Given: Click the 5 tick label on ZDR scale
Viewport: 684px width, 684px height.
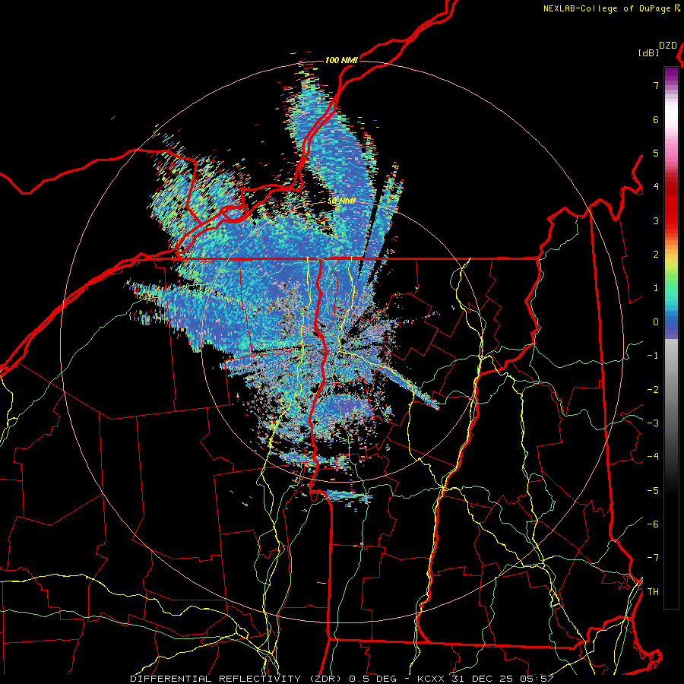Looking at the screenshot, I should [656, 153].
